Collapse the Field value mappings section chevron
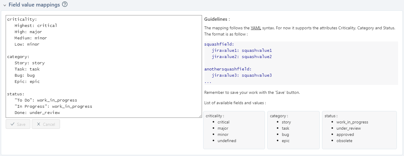Viewport: 404px width, 156px height. click(5, 5)
